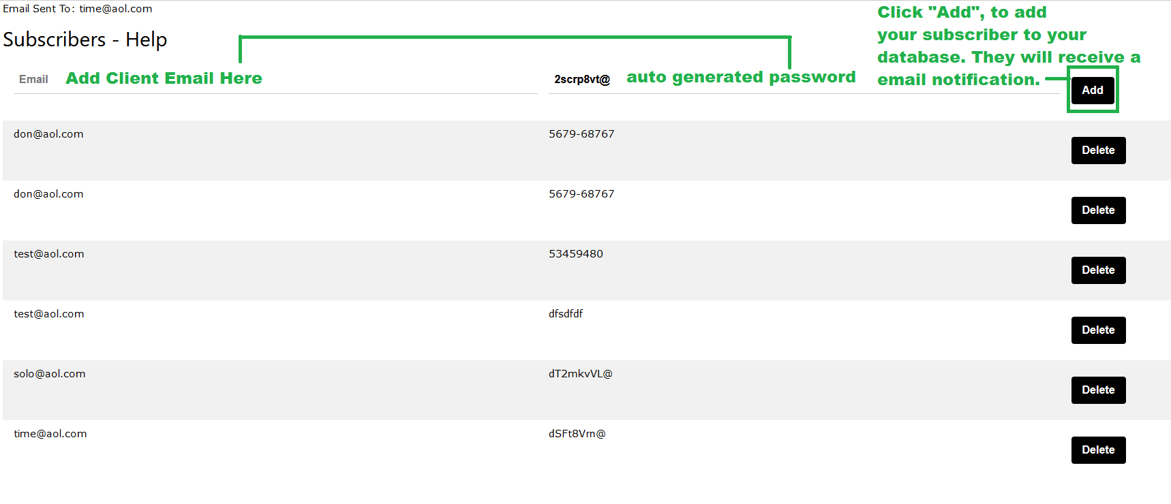Click the password value dfsdfdf

566,314
